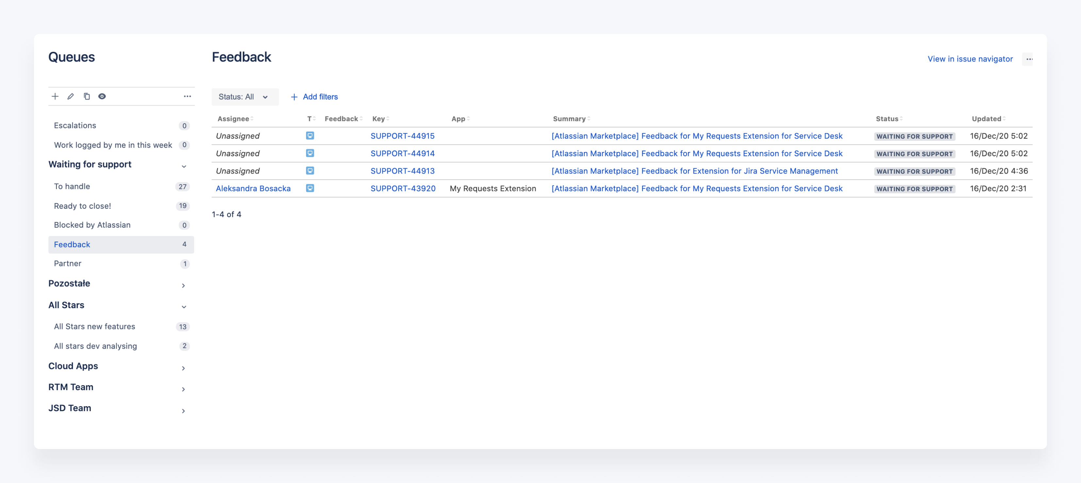Click assignee Aleksandra Bosacka
Viewport: 1081px width, 483px height.
[x=253, y=189]
